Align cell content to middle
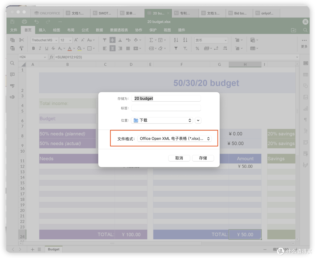The height and width of the screenshot is (258, 315). point(112,40)
